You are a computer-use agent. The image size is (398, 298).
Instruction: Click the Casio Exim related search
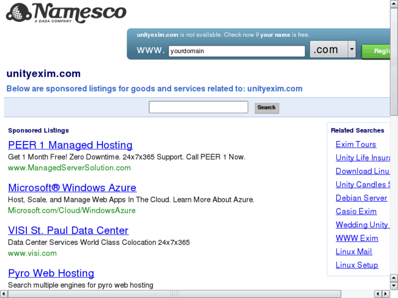(x=356, y=211)
